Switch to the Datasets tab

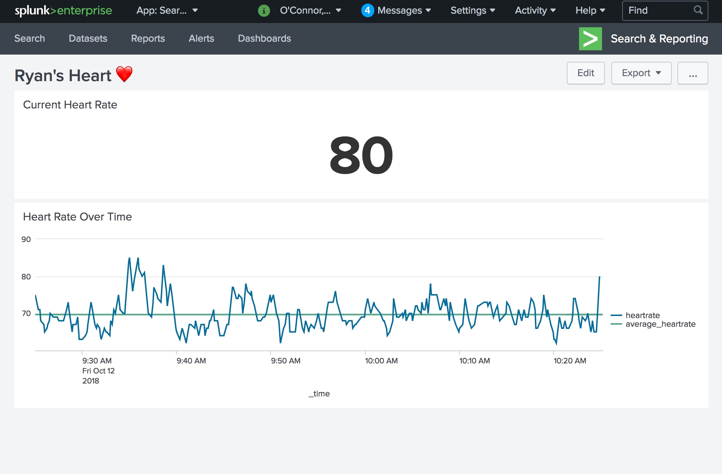88,38
